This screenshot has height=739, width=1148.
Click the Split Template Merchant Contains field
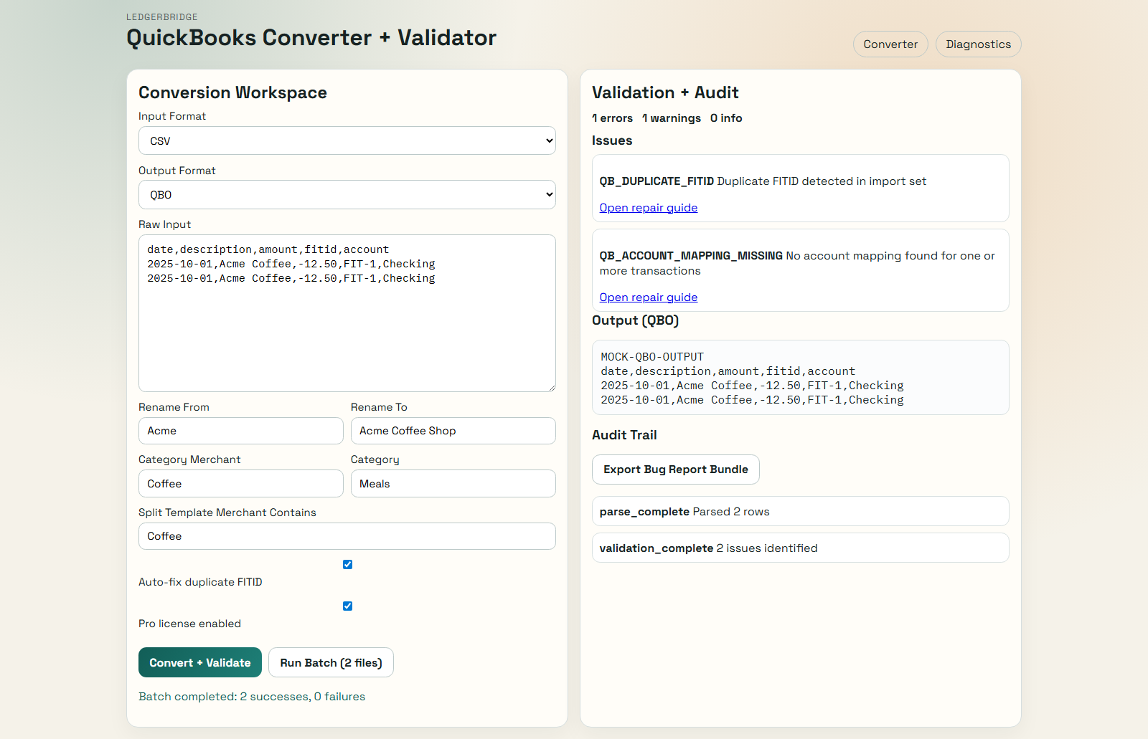[x=347, y=535]
